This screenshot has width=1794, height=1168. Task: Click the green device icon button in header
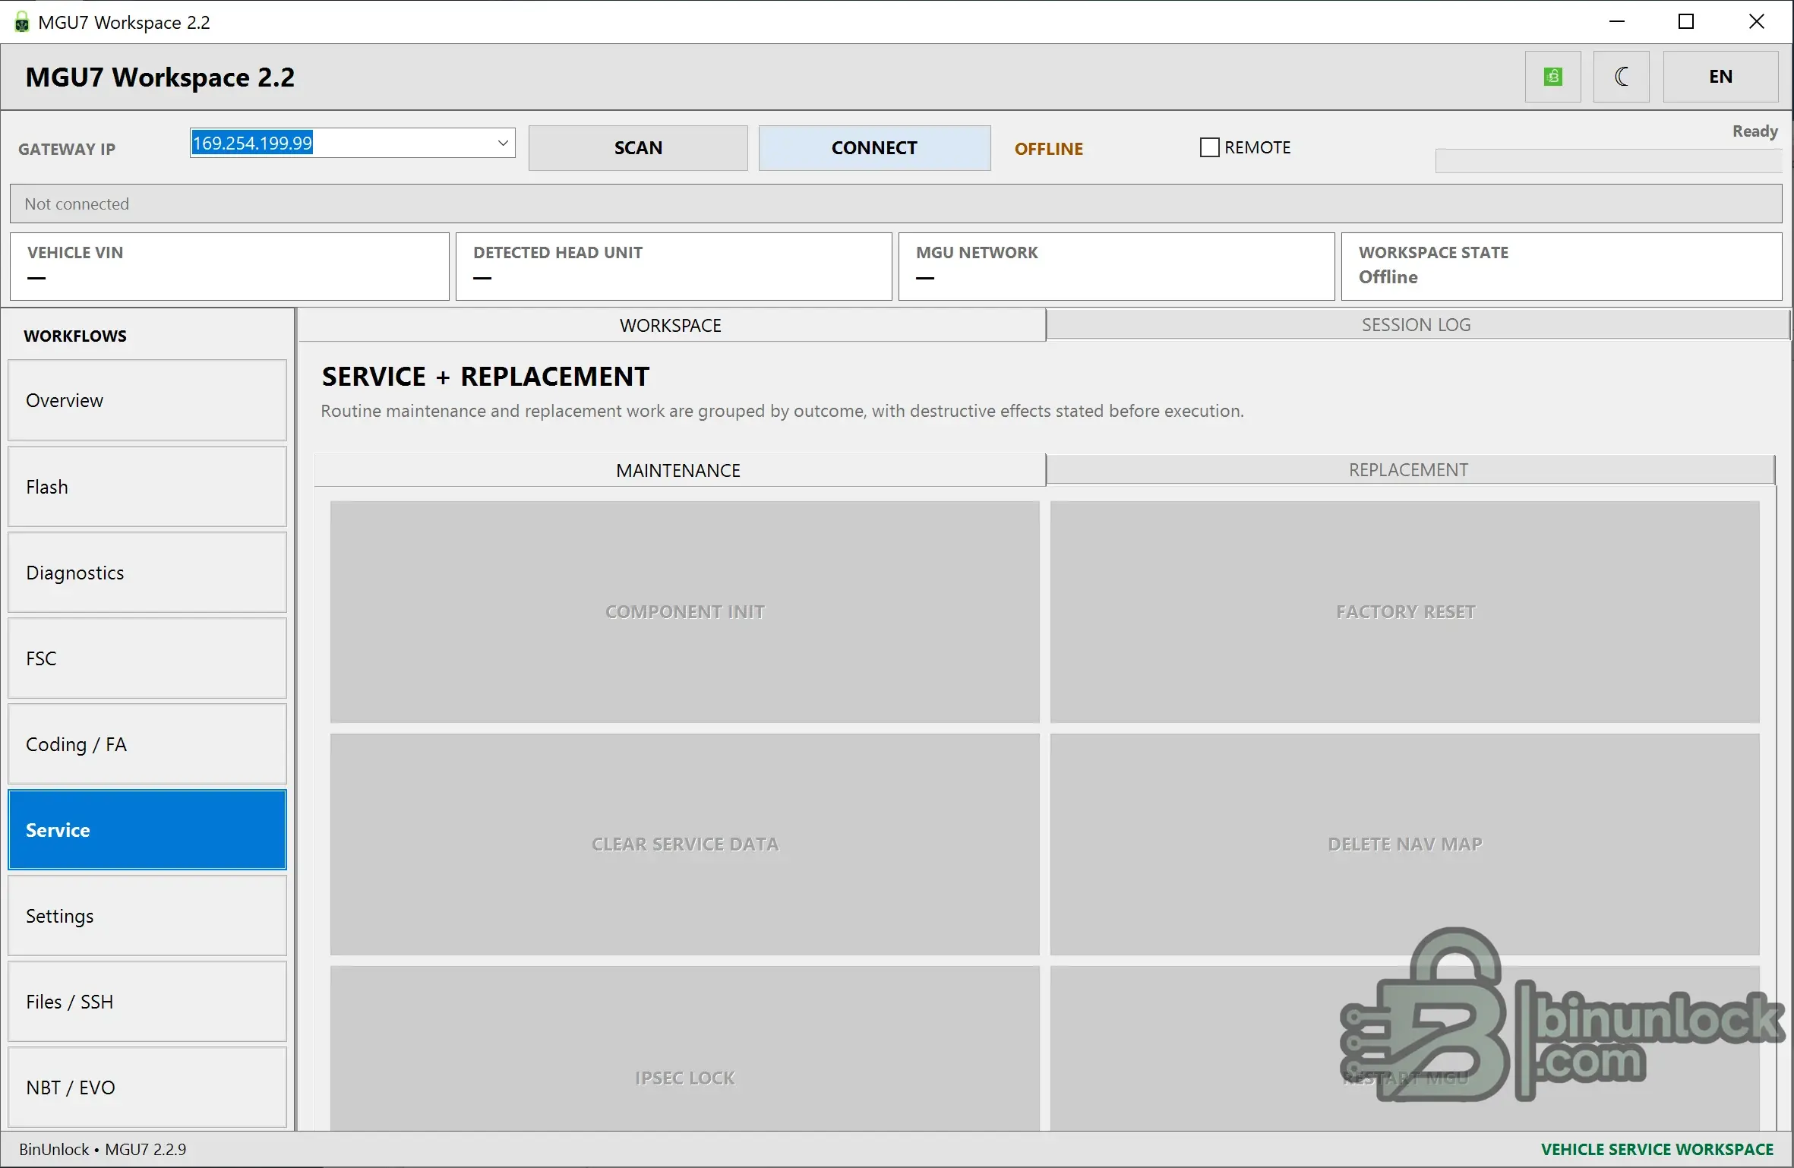tap(1552, 77)
